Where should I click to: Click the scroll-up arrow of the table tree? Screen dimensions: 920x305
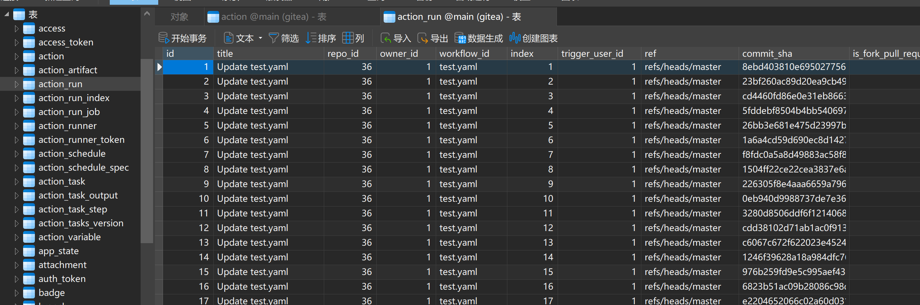[x=147, y=14]
